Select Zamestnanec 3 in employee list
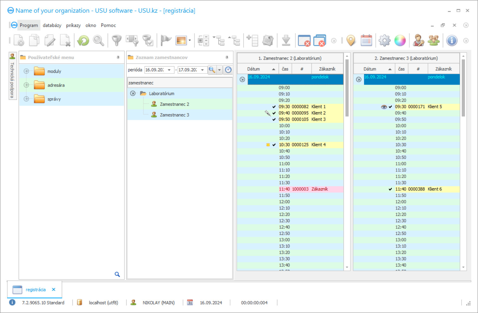The image size is (478, 313). 174,115
